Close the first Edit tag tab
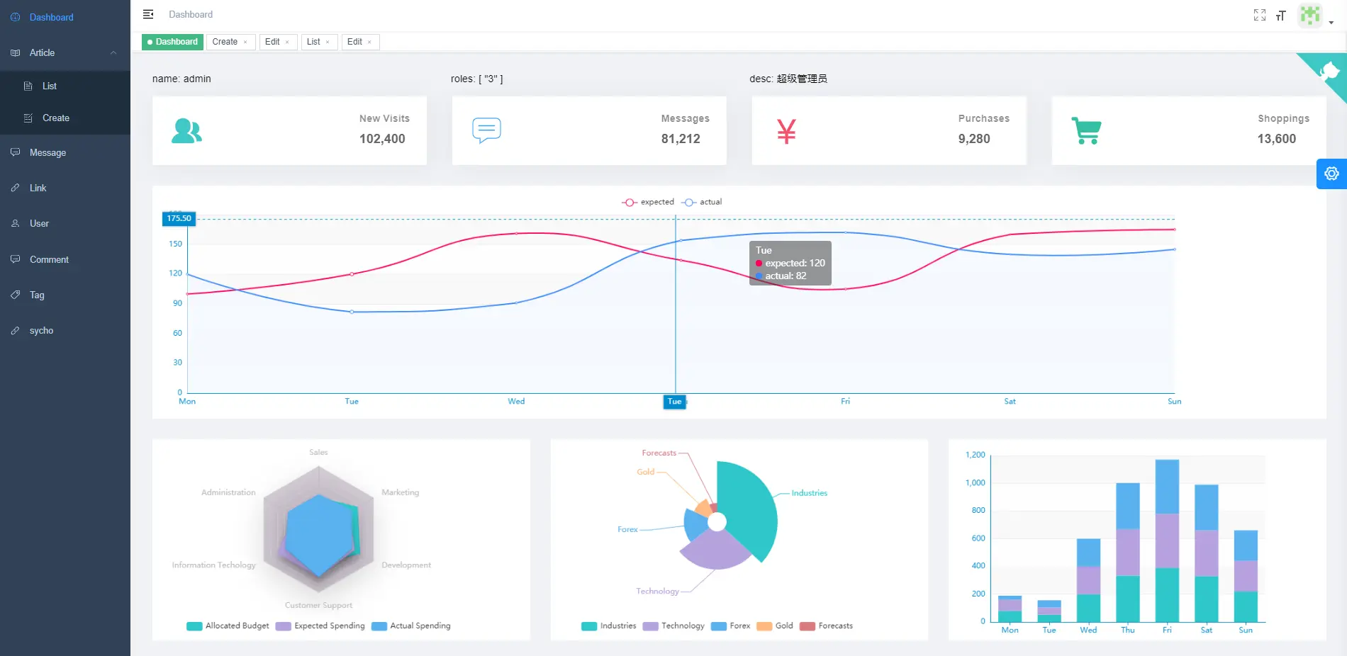 287,43
